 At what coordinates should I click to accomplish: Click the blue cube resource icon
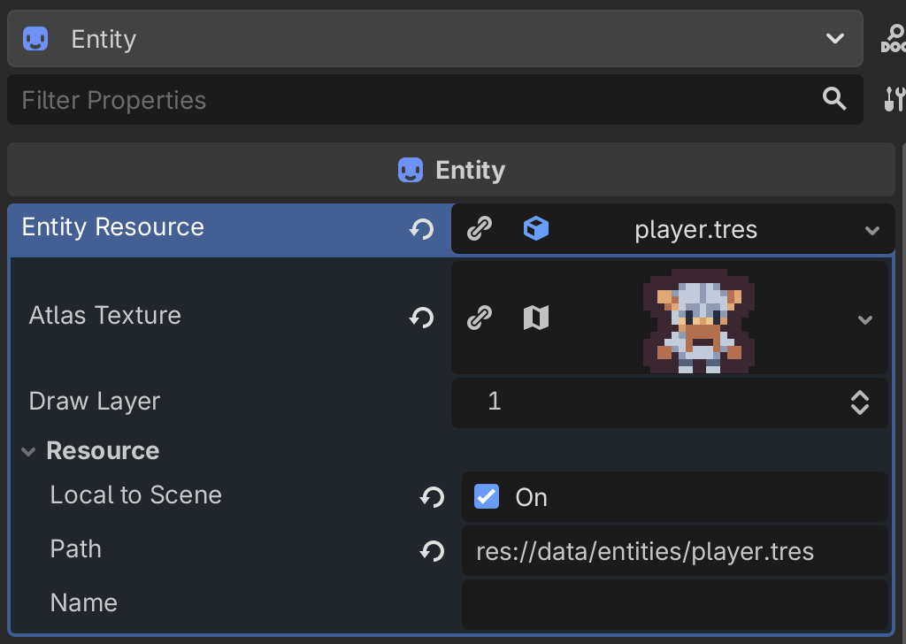pos(535,229)
